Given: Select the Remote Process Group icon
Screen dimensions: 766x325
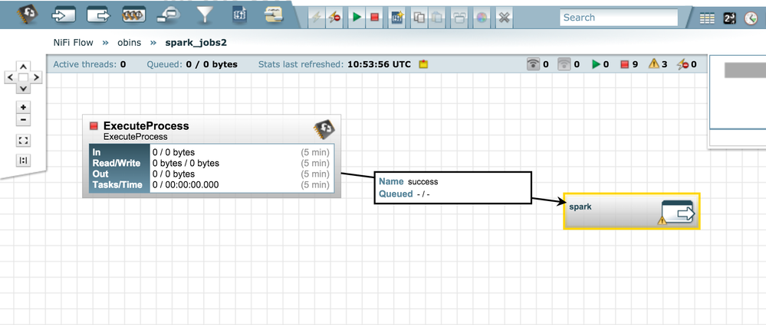Looking at the screenshot, I should tap(169, 15).
